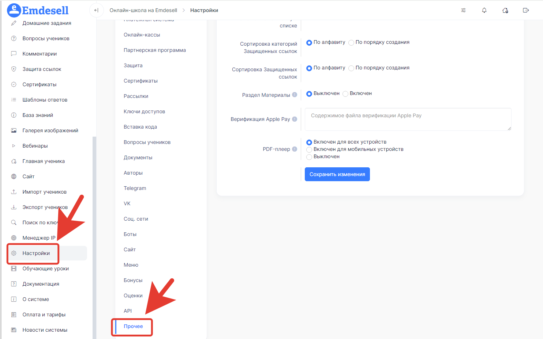Click the Emdesell logo
Image resolution: width=543 pixels, height=339 pixels.
(x=38, y=10)
